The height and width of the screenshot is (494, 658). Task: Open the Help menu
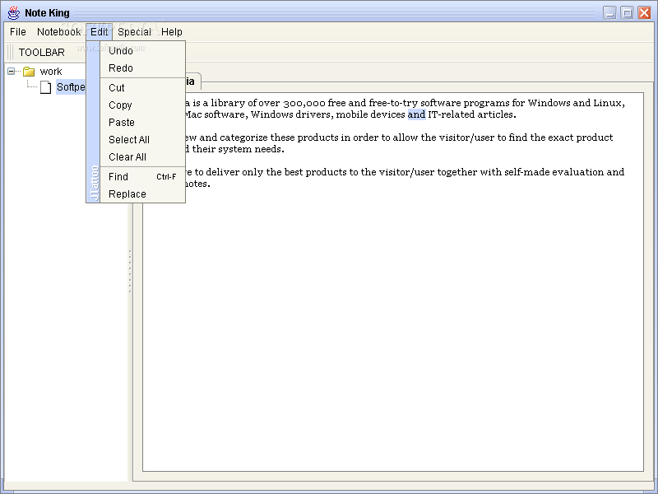[x=172, y=32]
